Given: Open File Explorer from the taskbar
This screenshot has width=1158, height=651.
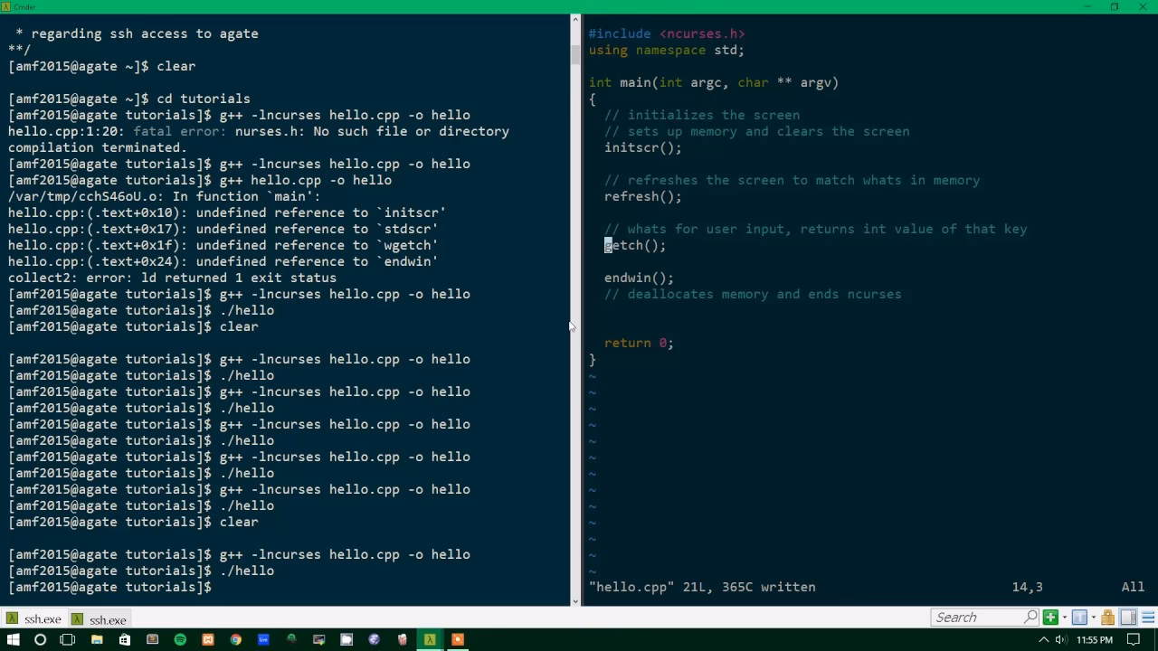Looking at the screenshot, I should tap(97, 639).
